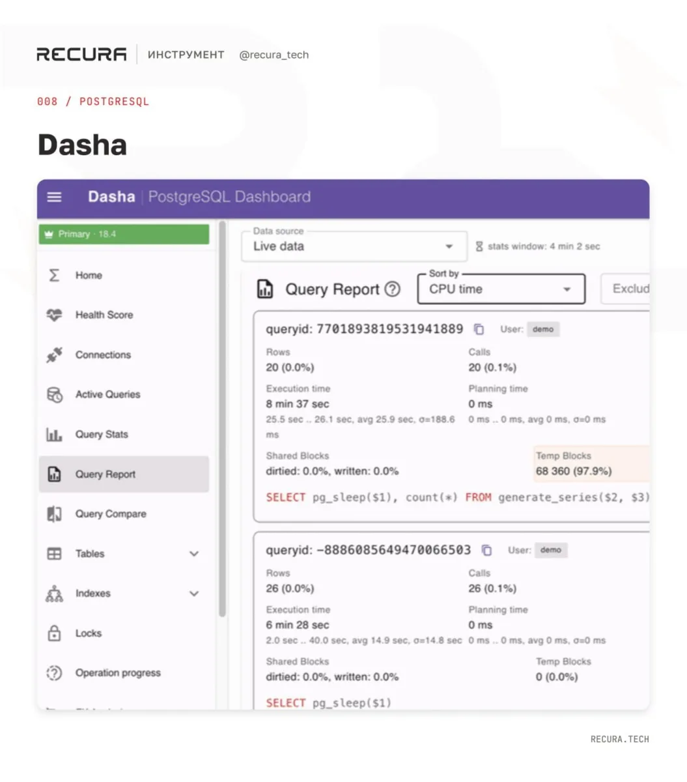Click the sidebar vertical scrollbar
Image resolution: width=687 pixels, height=782 pixels.
pos(223,419)
